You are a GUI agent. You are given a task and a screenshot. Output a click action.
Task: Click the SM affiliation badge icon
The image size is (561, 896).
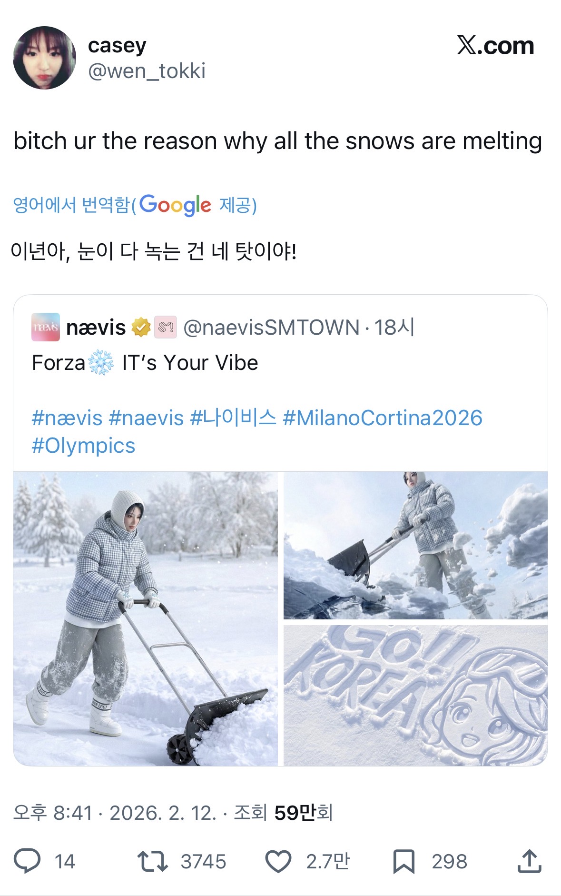tap(166, 328)
